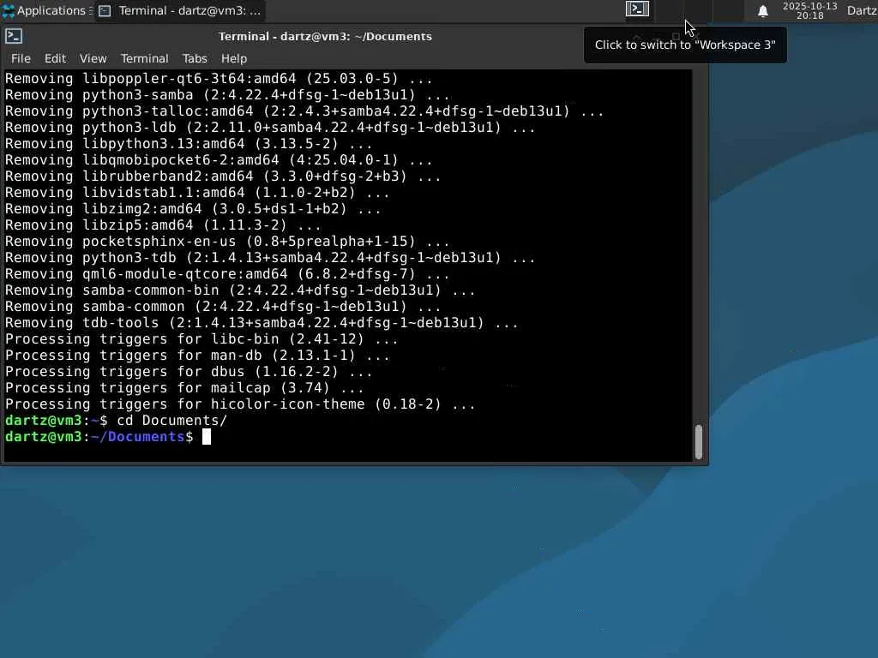Click the 'Removing libvidstab1.1:amd64' line

(197, 193)
